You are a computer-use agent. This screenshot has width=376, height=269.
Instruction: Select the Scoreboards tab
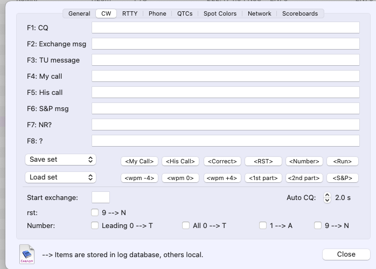(x=300, y=13)
